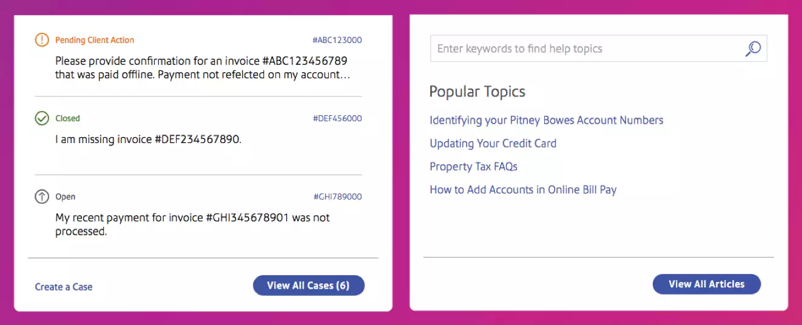View the Property Tax FAQs topic
Image resolution: width=802 pixels, height=325 pixels.
(473, 167)
